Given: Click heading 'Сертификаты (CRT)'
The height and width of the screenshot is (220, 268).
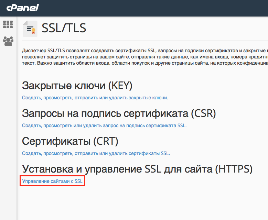Looking at the screenshot, I should 70,141.
